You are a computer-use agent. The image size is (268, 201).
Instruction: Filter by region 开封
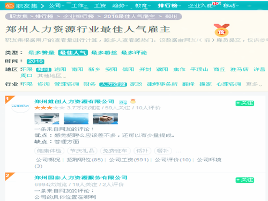coord(145,69)
